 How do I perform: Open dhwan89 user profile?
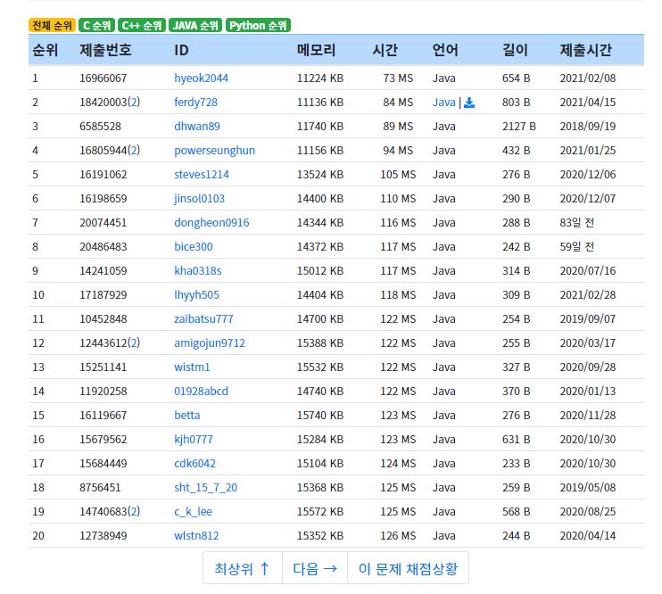(197, 127)
